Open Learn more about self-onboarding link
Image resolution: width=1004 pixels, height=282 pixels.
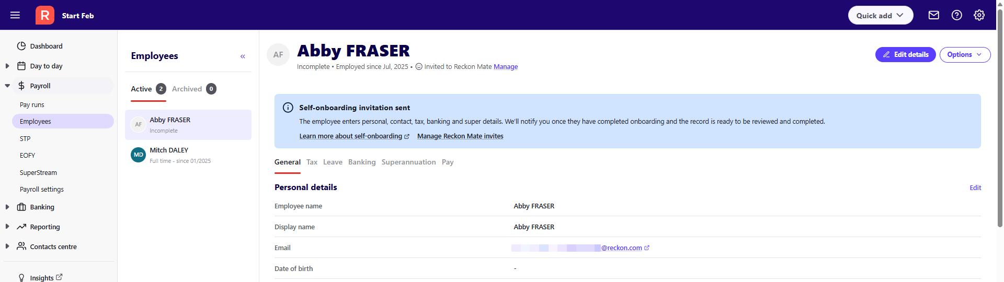tap(354, 136)
